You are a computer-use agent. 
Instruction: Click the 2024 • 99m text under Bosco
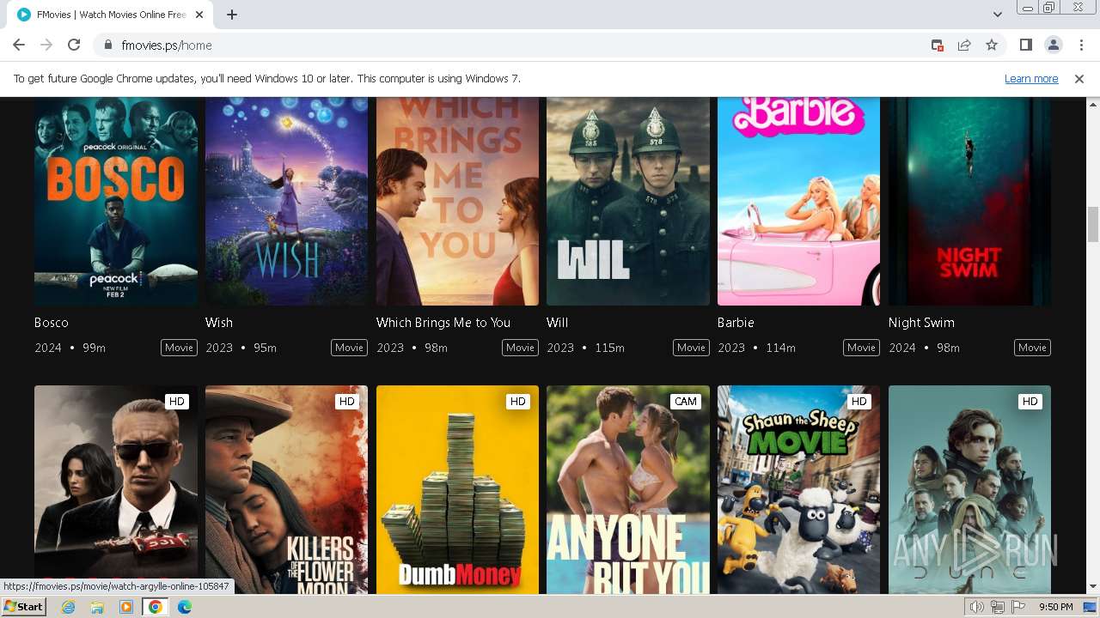tap(70, 348)
